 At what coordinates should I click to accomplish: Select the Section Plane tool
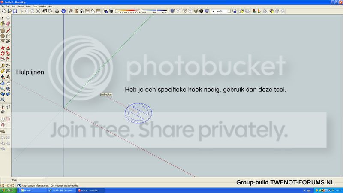point(3,119)
